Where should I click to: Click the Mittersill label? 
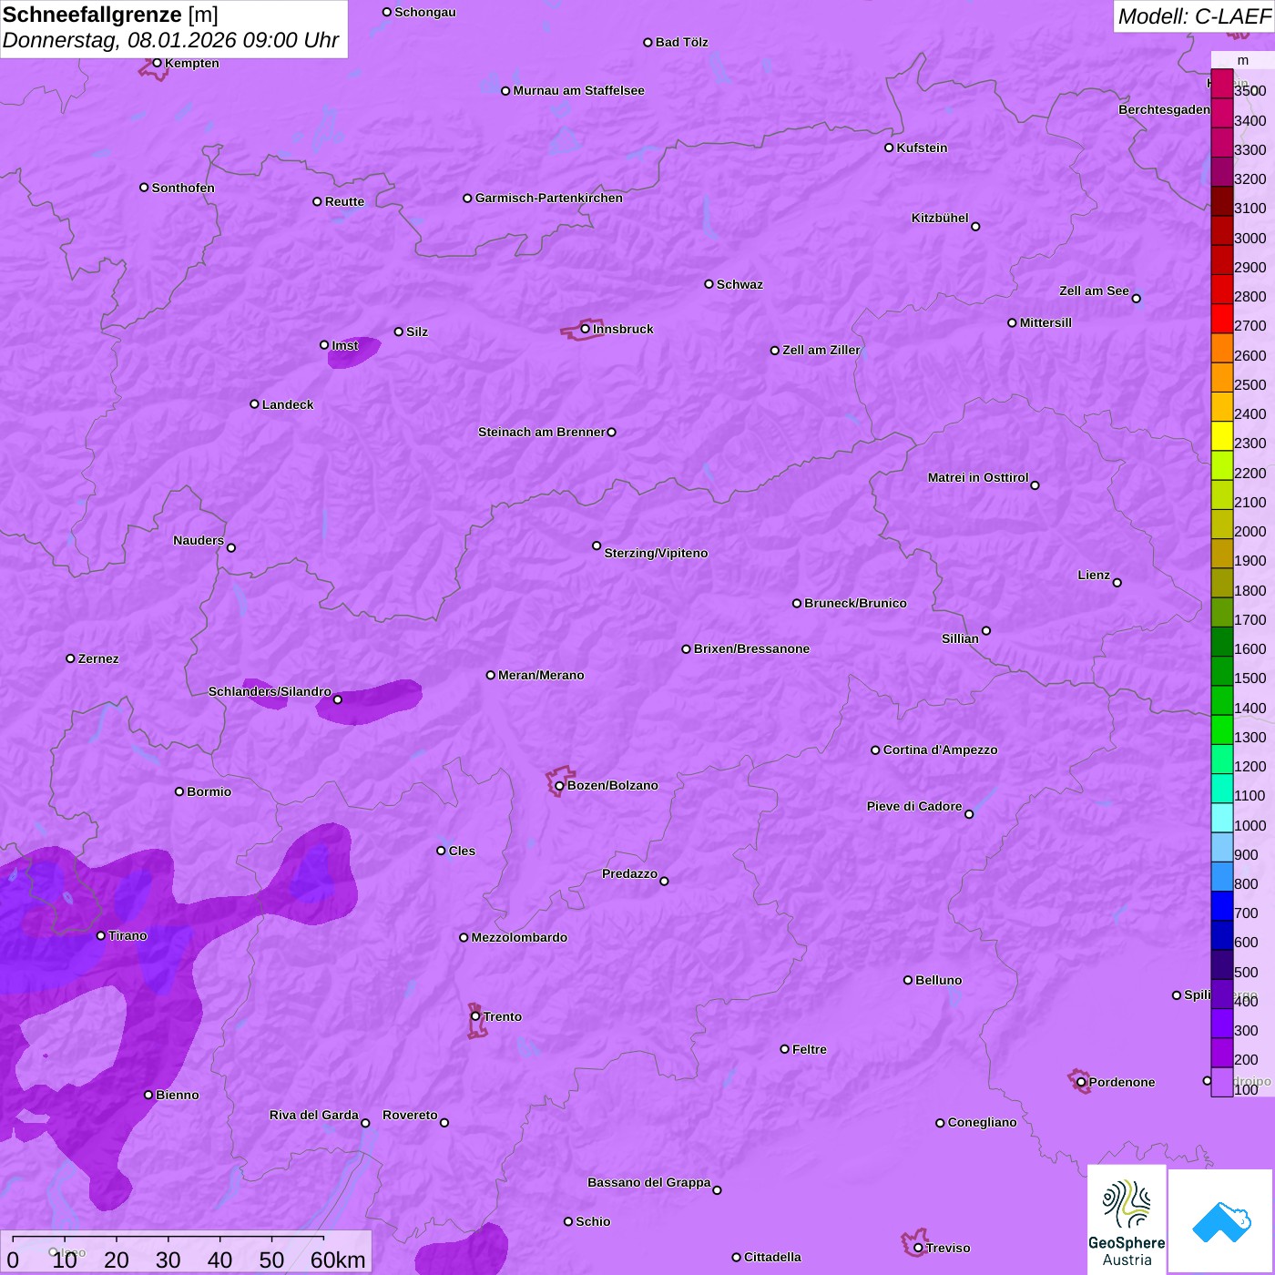1045,322
